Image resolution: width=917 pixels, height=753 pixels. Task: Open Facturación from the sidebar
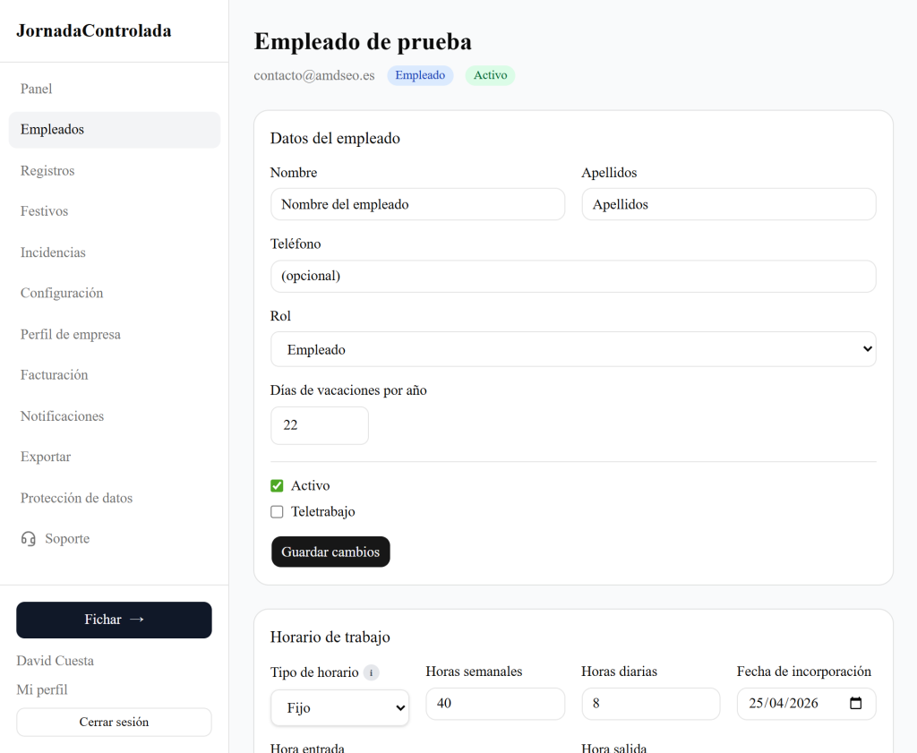click(55, 375)
